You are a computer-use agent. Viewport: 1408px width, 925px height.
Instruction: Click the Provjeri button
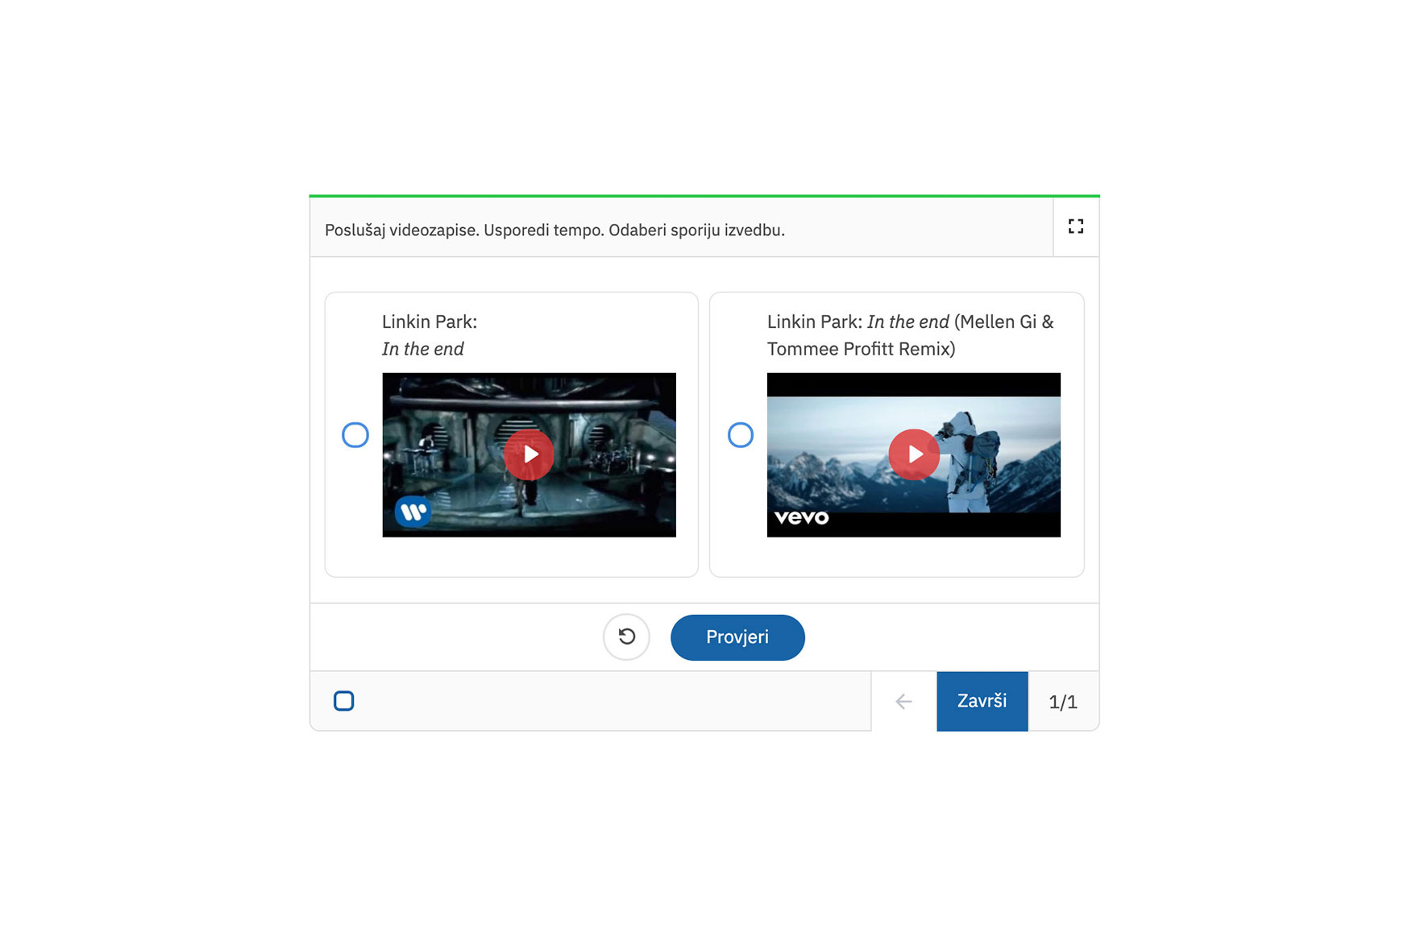pyautogui.click(x=737, y=637)
